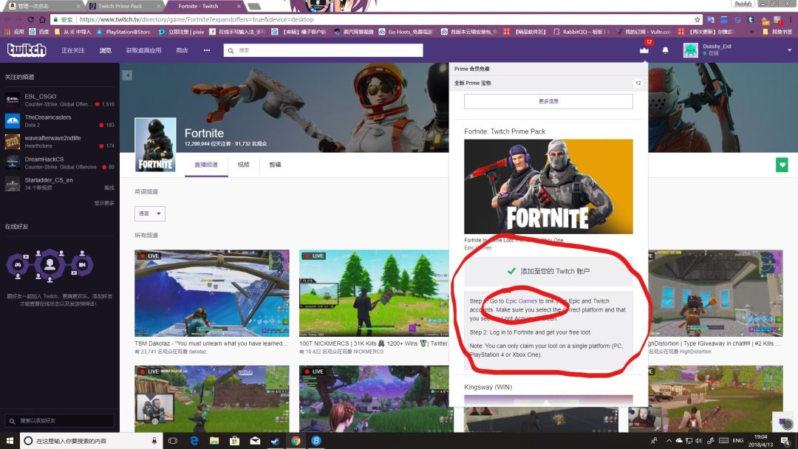798x449 pixels.
Task: Switch to the clips tab (剪辑)
Action: coord(276,165)
